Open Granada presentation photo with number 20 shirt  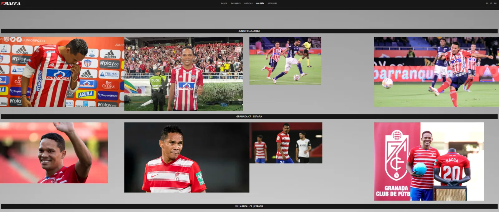pyautogui.click(x=429, y=161)
